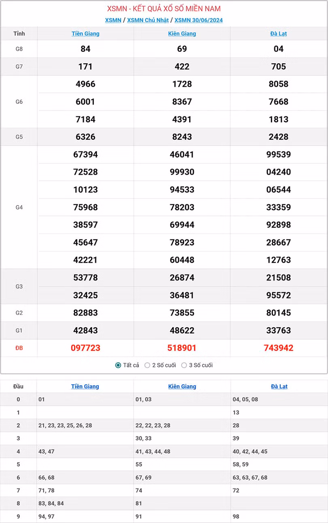Image resolution: width=328 pixels, height=523 pixels.
Task: Click Đà Lạt special prize number 743942
Action: tap(279, 348)
